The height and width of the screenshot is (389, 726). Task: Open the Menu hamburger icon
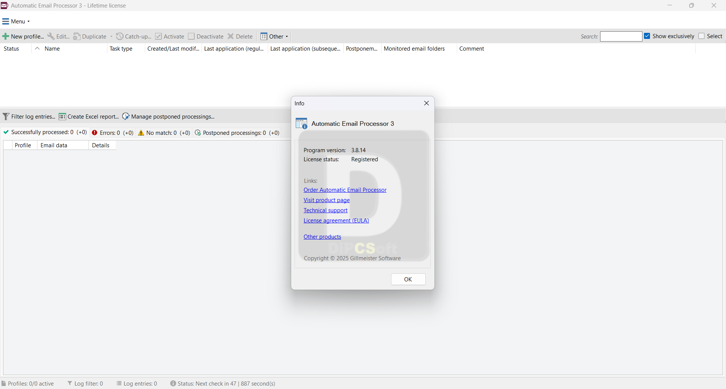(6, 22)
